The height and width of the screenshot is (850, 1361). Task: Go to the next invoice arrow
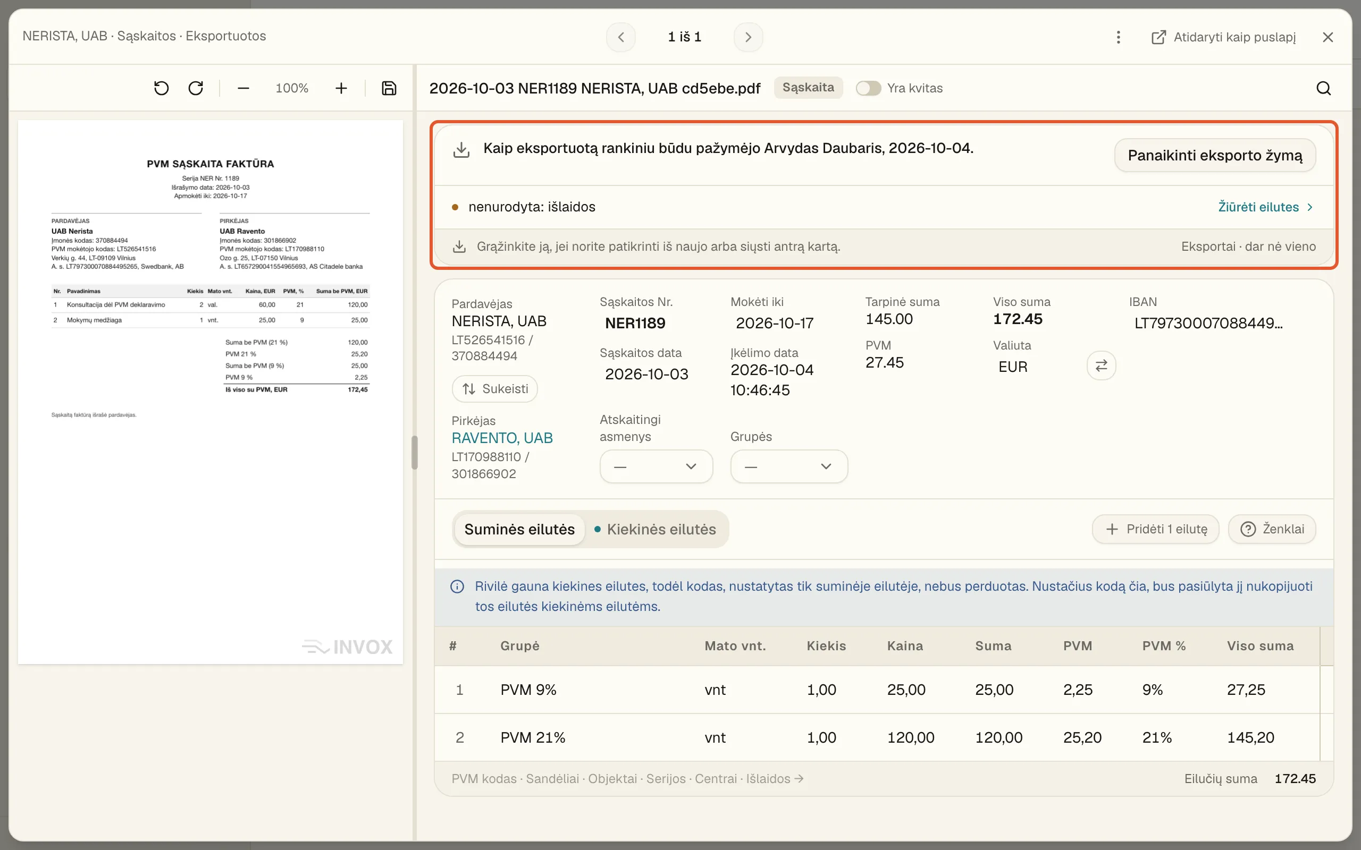(x=748, y=37)
